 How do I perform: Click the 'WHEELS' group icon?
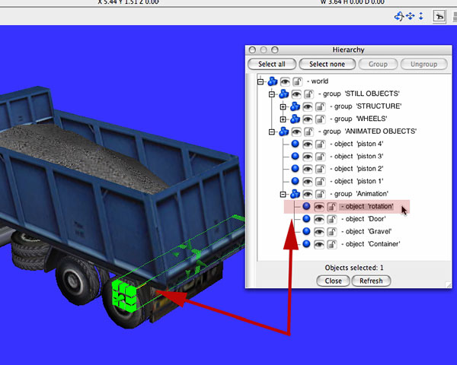point(295,119)
